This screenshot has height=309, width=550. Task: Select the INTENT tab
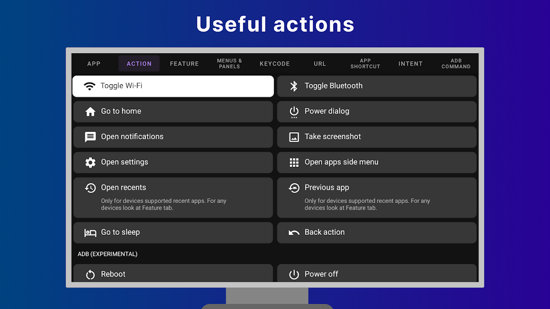[x=411, y=64]
